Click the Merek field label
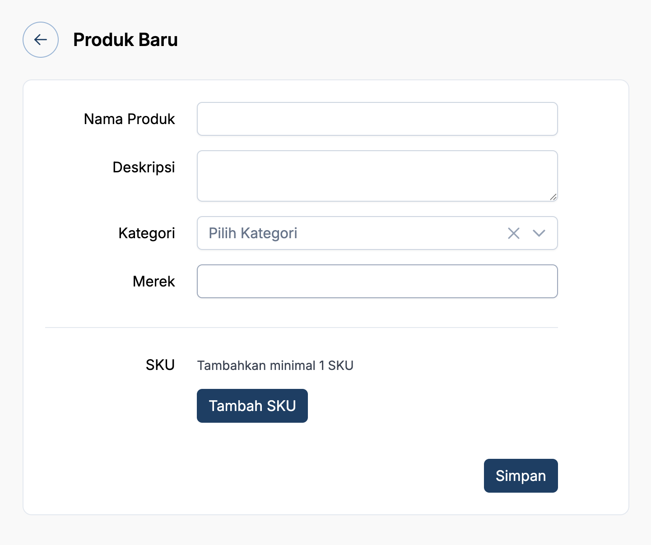This screenshot has width=651, height=545. pos(153,282)
